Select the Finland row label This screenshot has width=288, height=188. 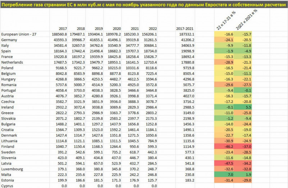pos(8,147)
